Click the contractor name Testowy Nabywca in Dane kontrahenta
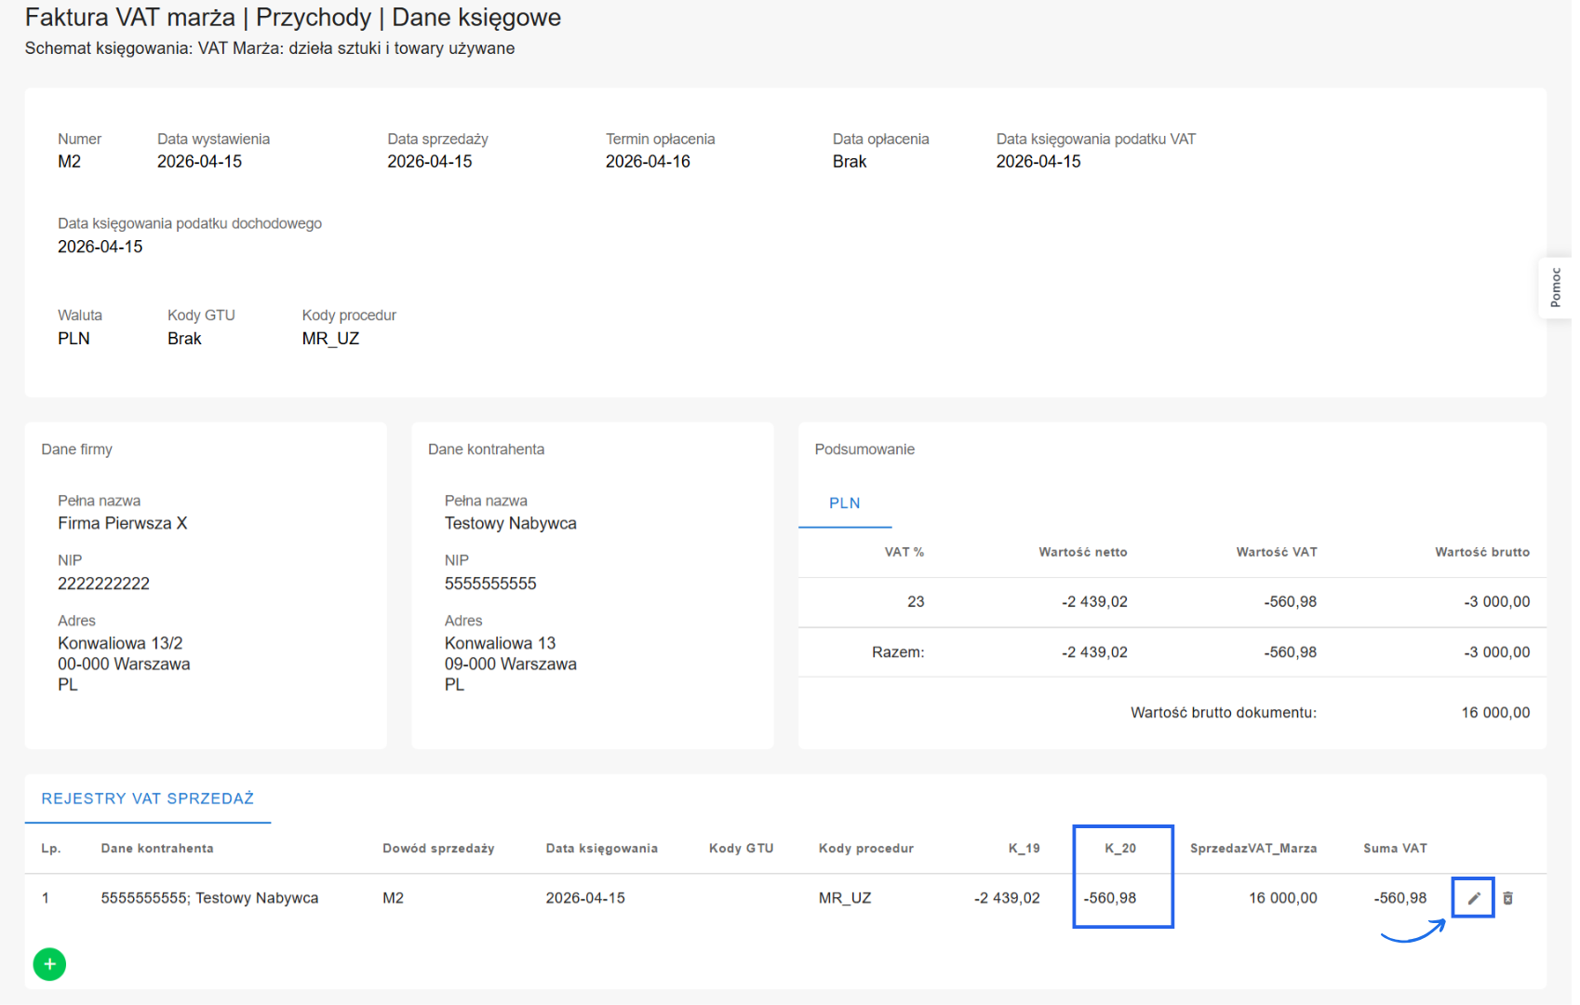 pos(510,523)
